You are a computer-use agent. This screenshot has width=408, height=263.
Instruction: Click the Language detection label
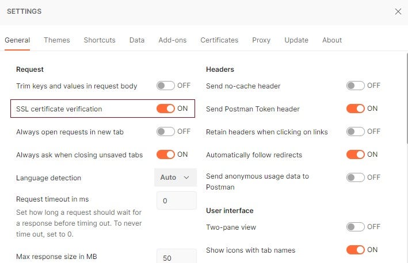49,178
